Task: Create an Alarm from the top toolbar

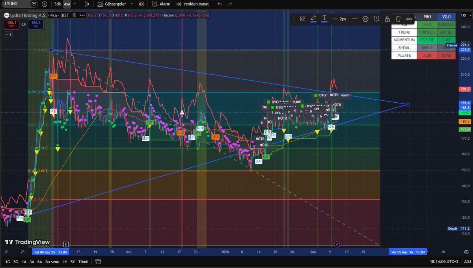Action: tap(162, 4)
